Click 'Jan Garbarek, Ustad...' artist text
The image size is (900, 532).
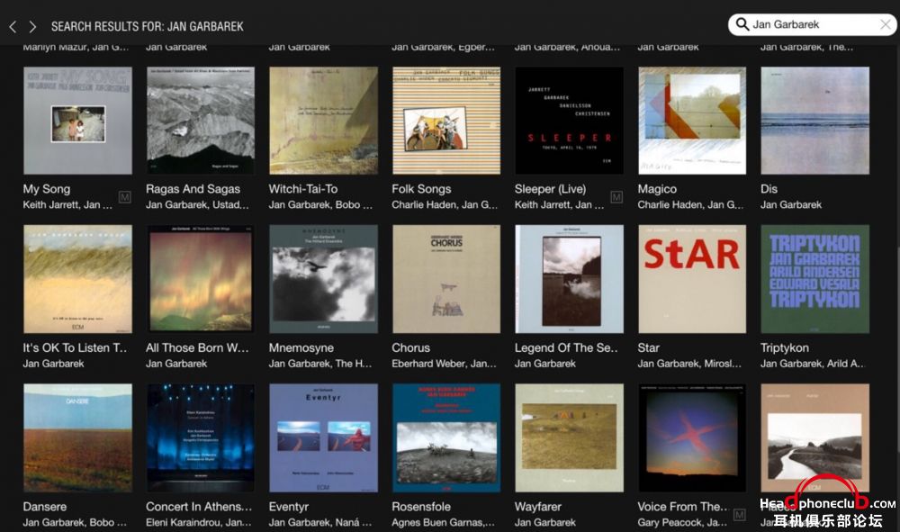tap(197, 205)
